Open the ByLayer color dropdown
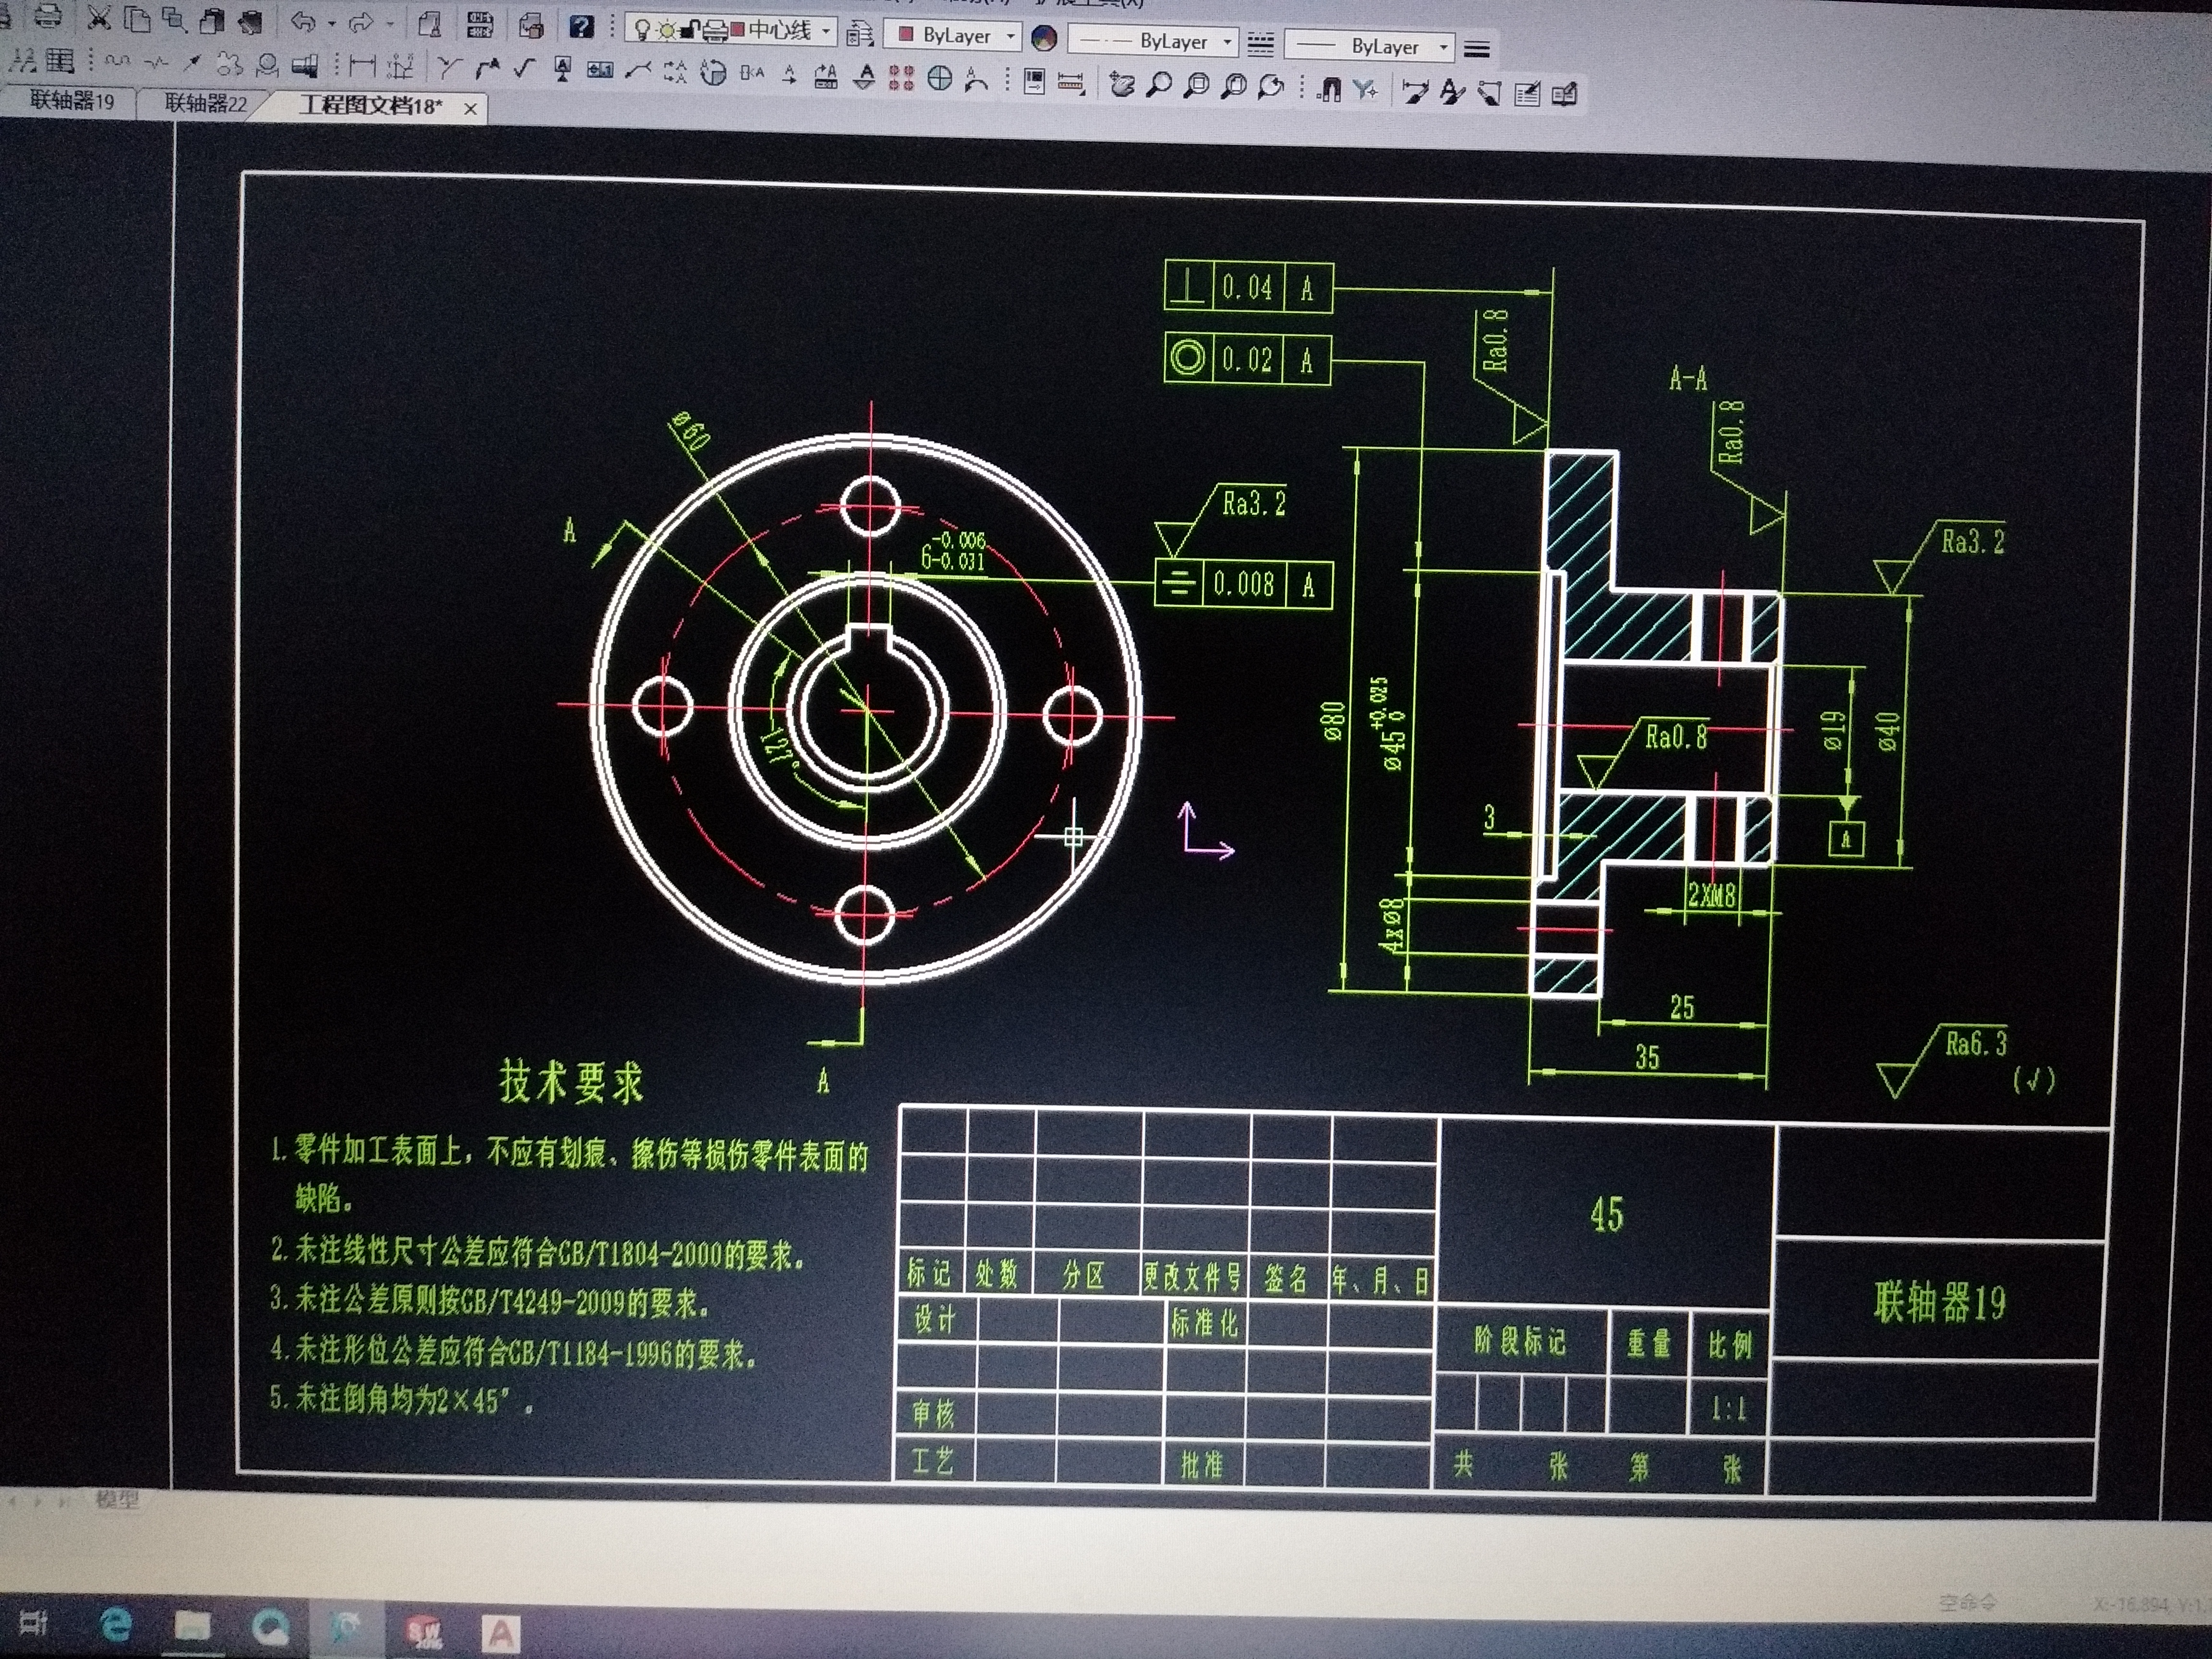 (x=1010, y=37)
